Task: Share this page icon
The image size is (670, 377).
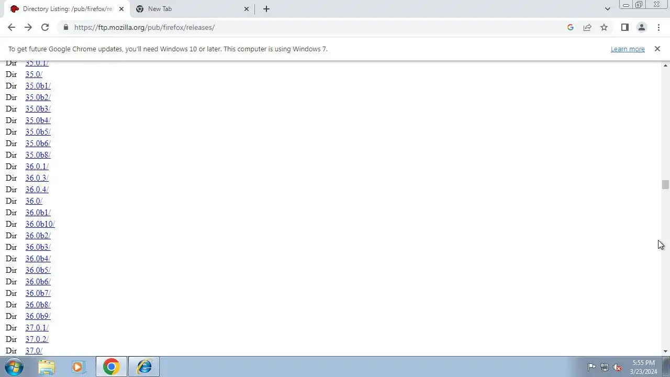Action: [587, 27]
